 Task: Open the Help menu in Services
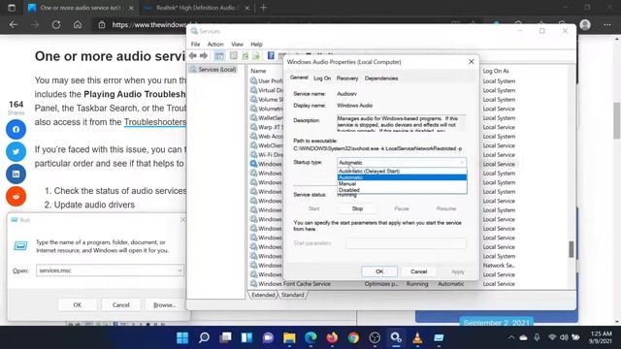[x=256, y=45]
